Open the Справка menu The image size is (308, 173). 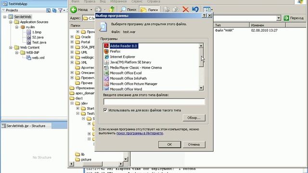point(154,1)
